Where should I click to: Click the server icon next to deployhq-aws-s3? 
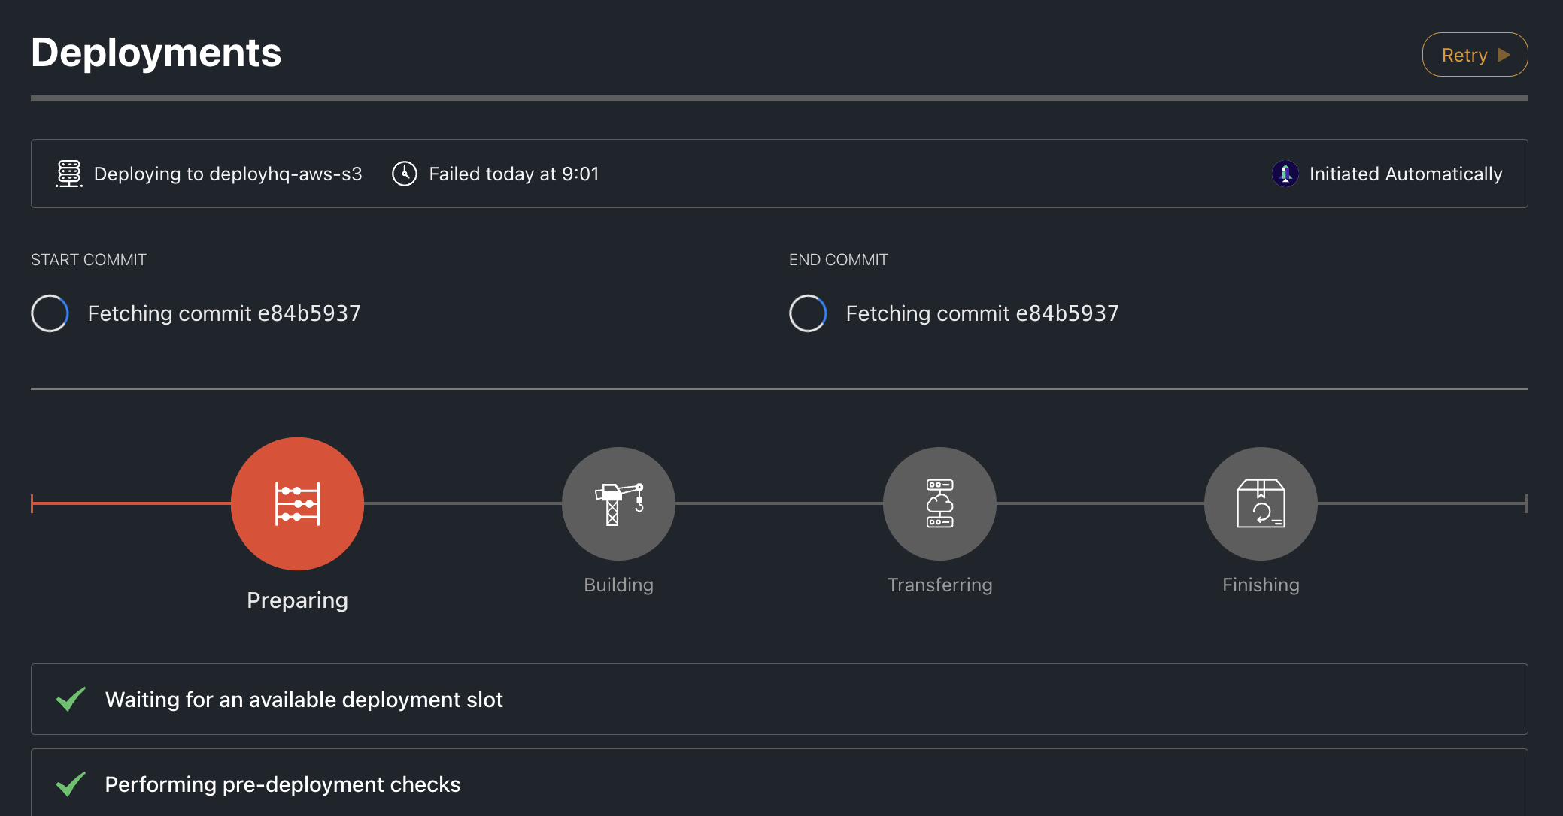pyautogui.click(x=68, y=174)
